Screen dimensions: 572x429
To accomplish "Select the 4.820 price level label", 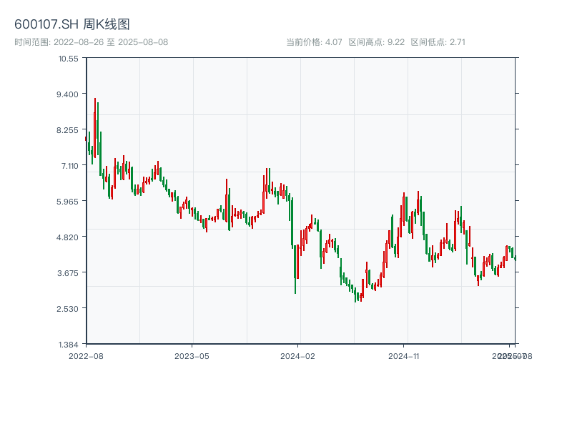I will click(x=69, y=237).
